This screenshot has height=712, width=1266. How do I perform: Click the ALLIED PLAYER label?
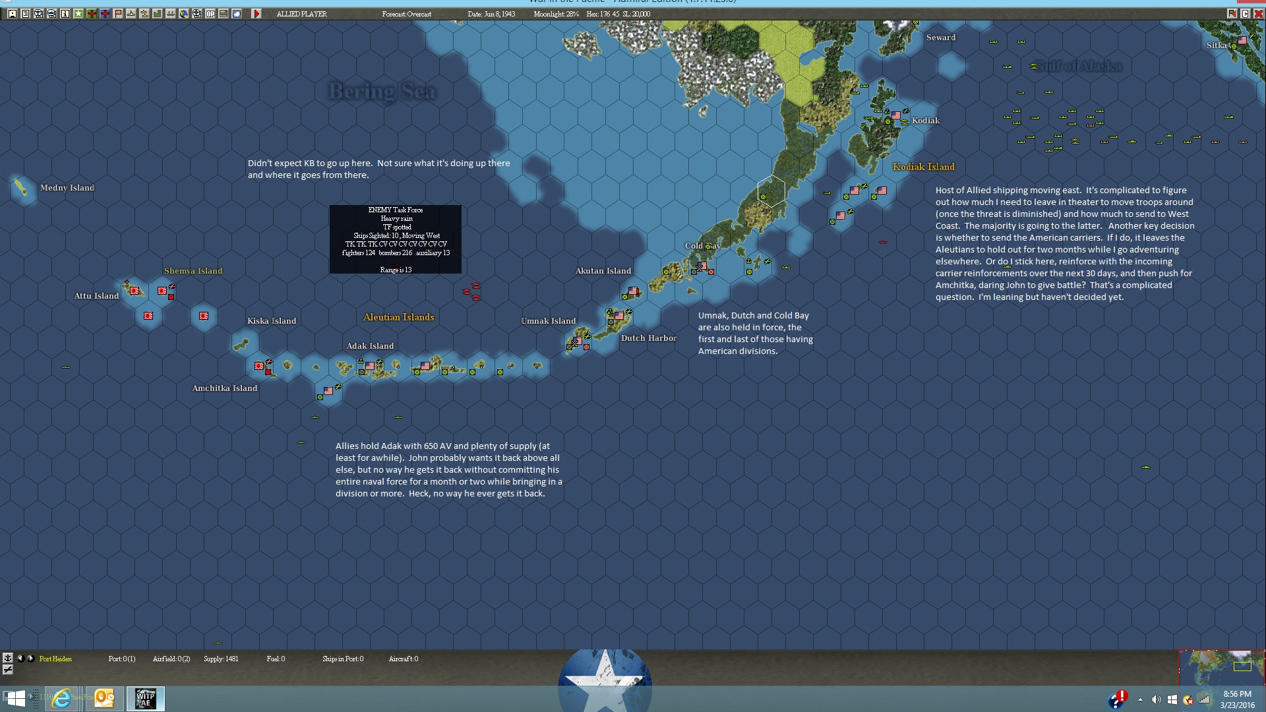301,14
